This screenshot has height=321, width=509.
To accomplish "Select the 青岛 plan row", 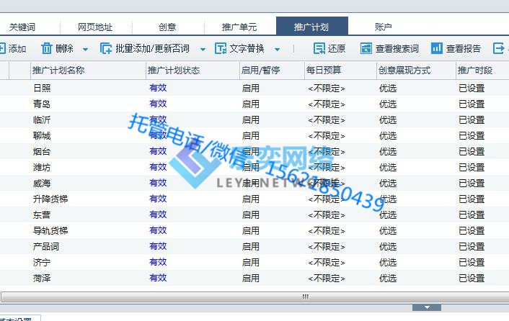I will (x=254, y=104).
